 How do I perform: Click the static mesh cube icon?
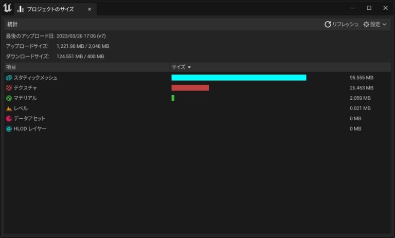pyautogui.click(x=9, y=78)
